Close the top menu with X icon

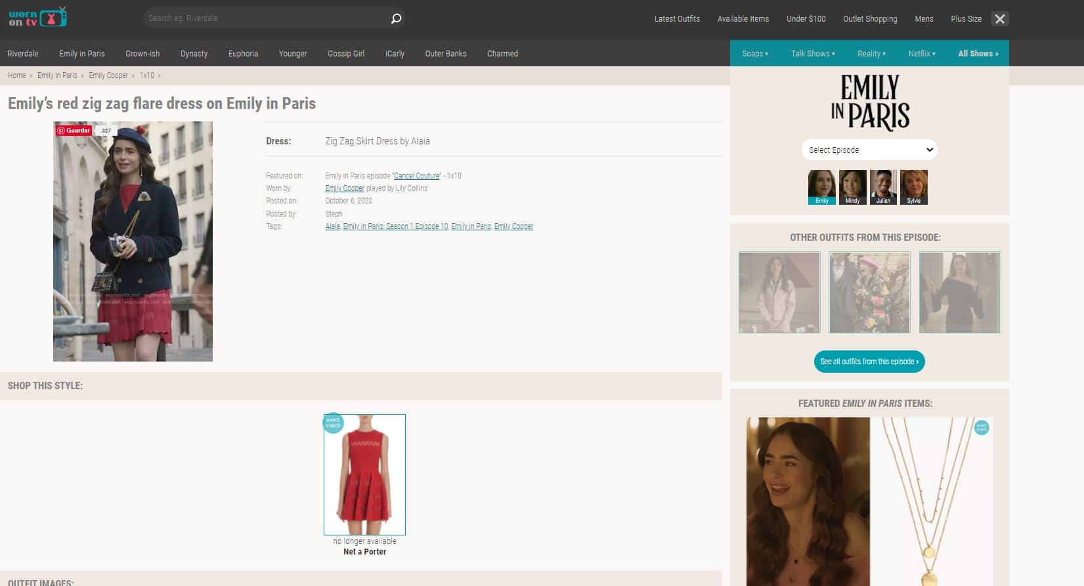[x=999, y=19]
